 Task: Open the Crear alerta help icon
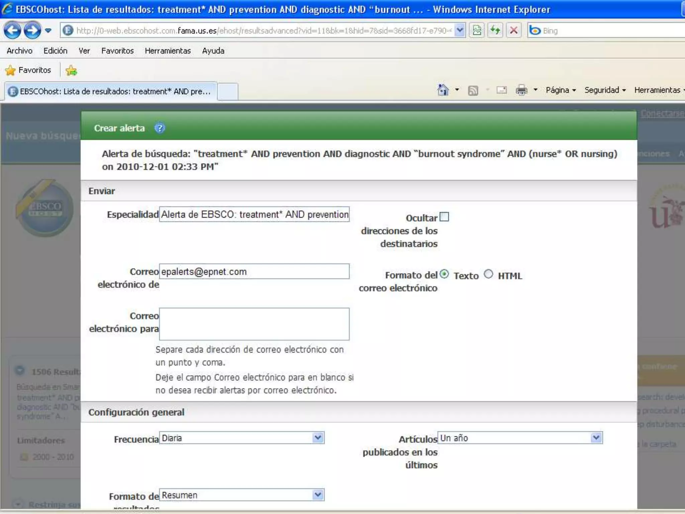160,128
